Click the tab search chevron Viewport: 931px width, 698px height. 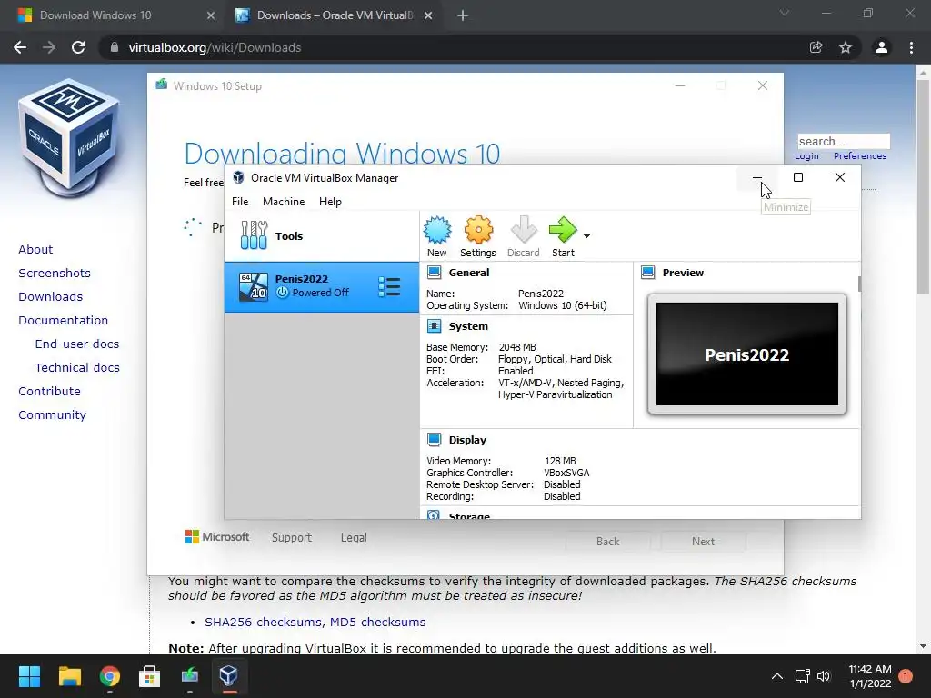pyautogui.click(x=785, y=13)
